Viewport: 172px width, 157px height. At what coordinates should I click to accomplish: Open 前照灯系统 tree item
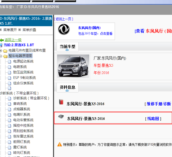coord(22,142)
